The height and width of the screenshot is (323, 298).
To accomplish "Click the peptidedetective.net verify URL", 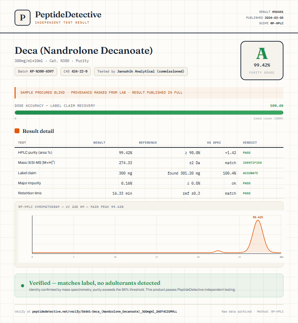I will (x=105, y=312).
